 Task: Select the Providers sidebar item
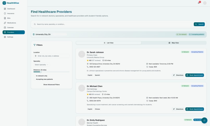pos(14,32)
